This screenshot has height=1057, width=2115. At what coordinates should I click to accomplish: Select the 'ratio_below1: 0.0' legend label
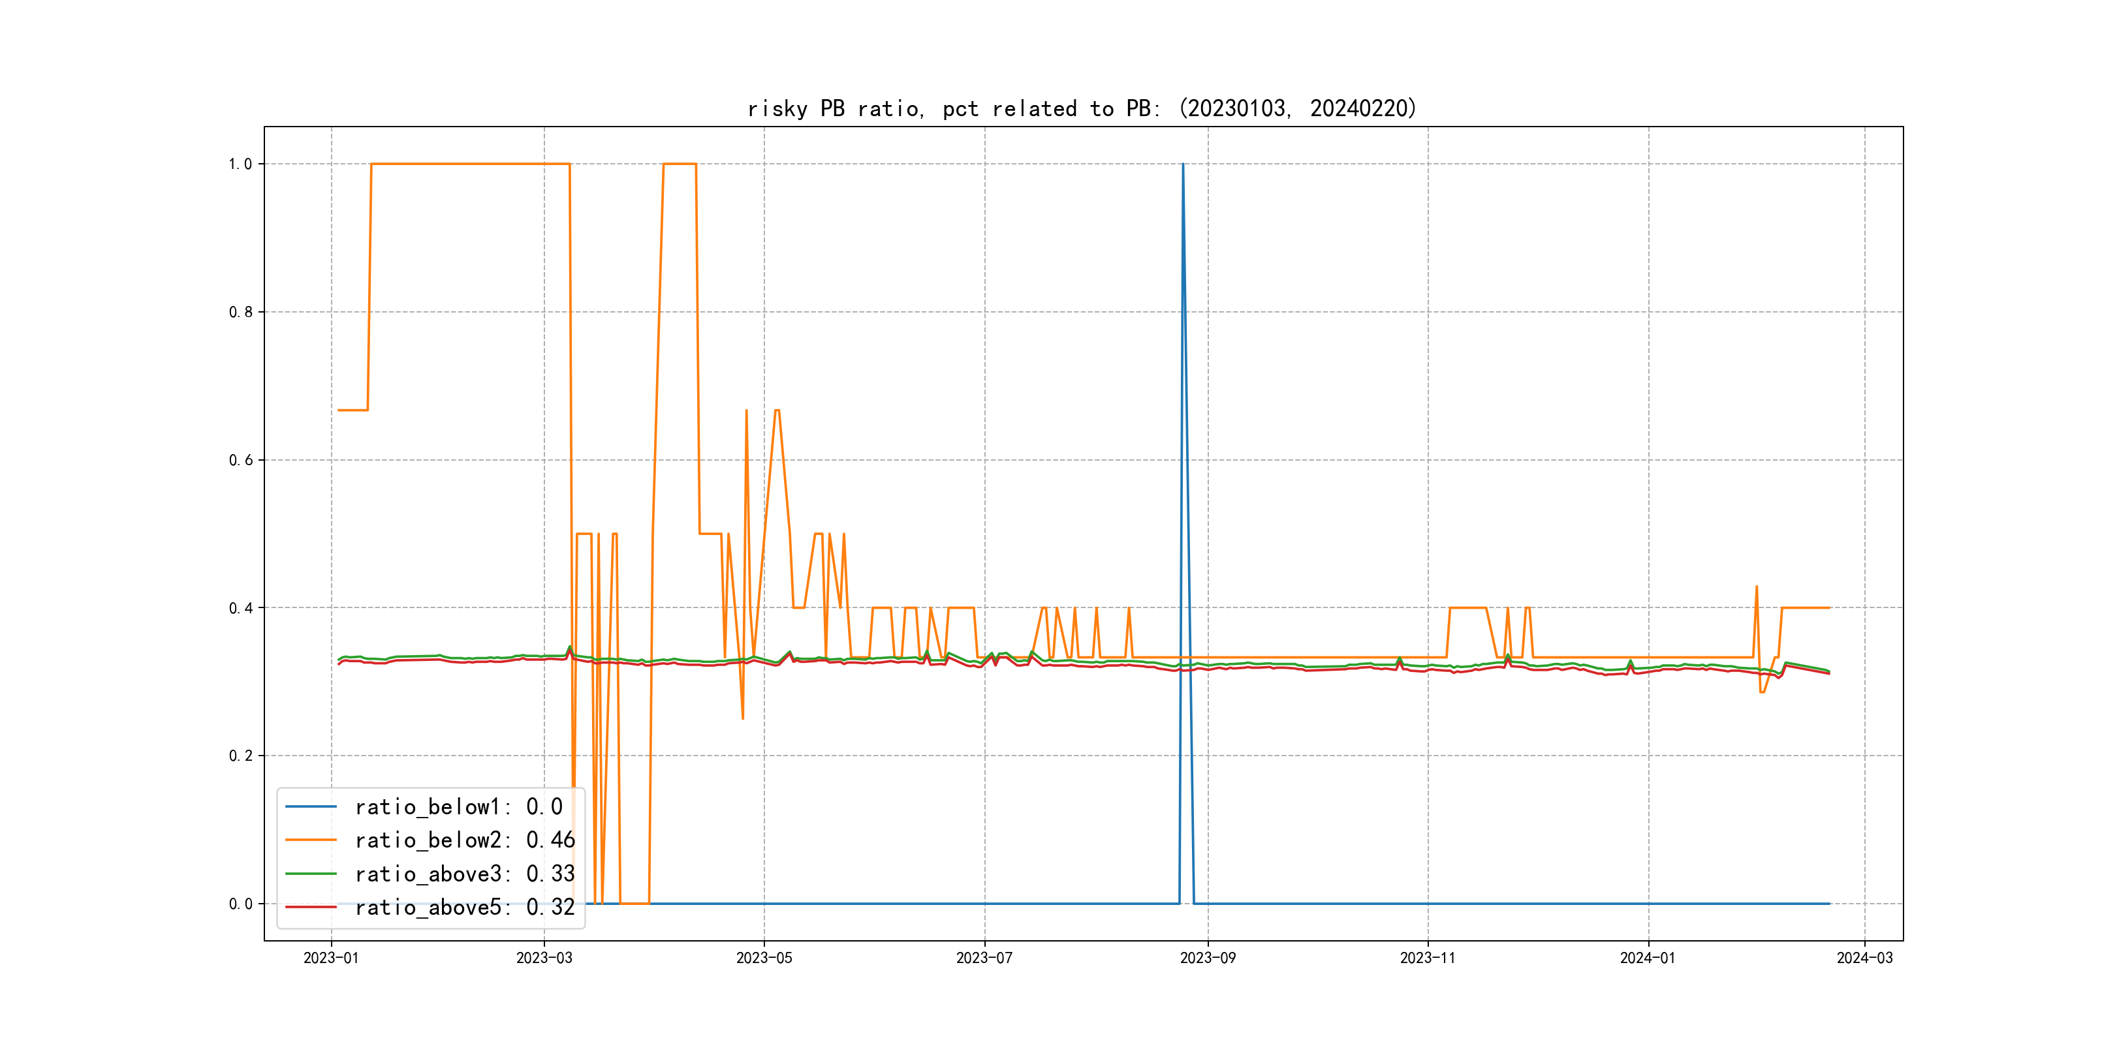click(458, 806)
